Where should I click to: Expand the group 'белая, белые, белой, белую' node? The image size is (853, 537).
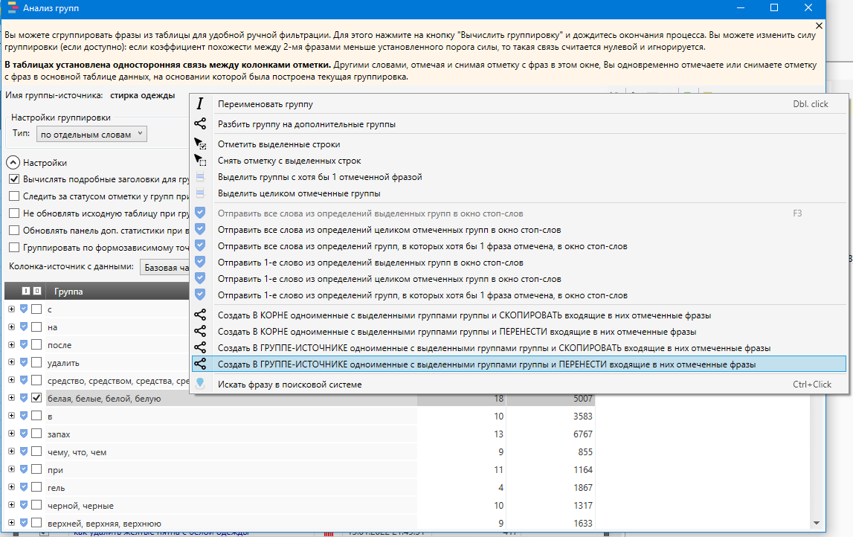[x=11, y=398]
